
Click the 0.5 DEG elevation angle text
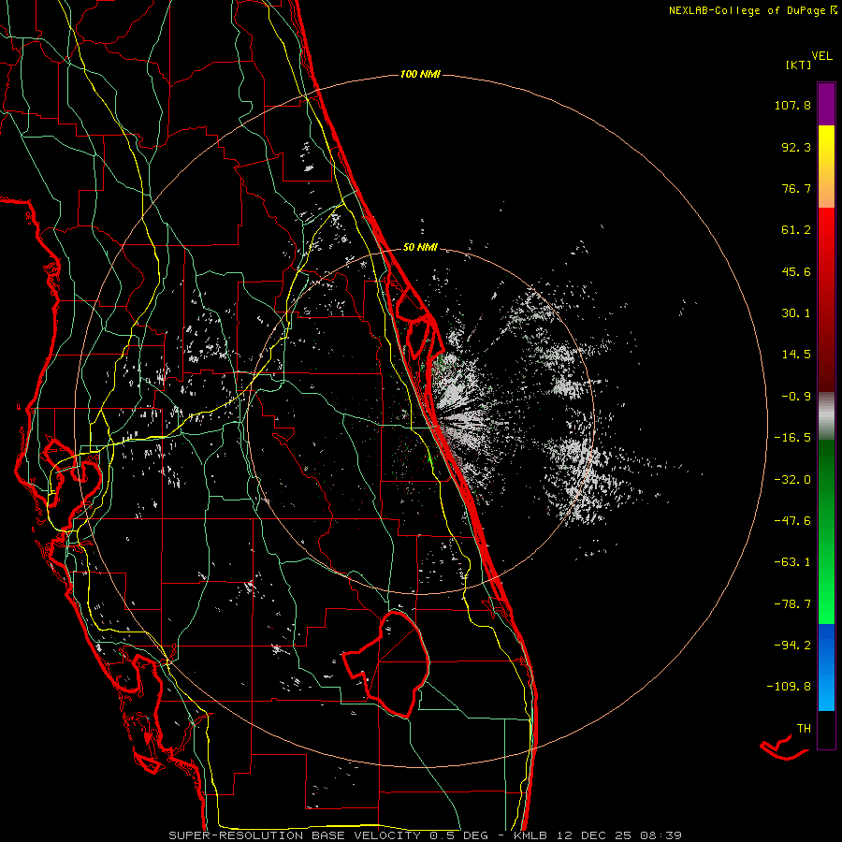(458, 835)
